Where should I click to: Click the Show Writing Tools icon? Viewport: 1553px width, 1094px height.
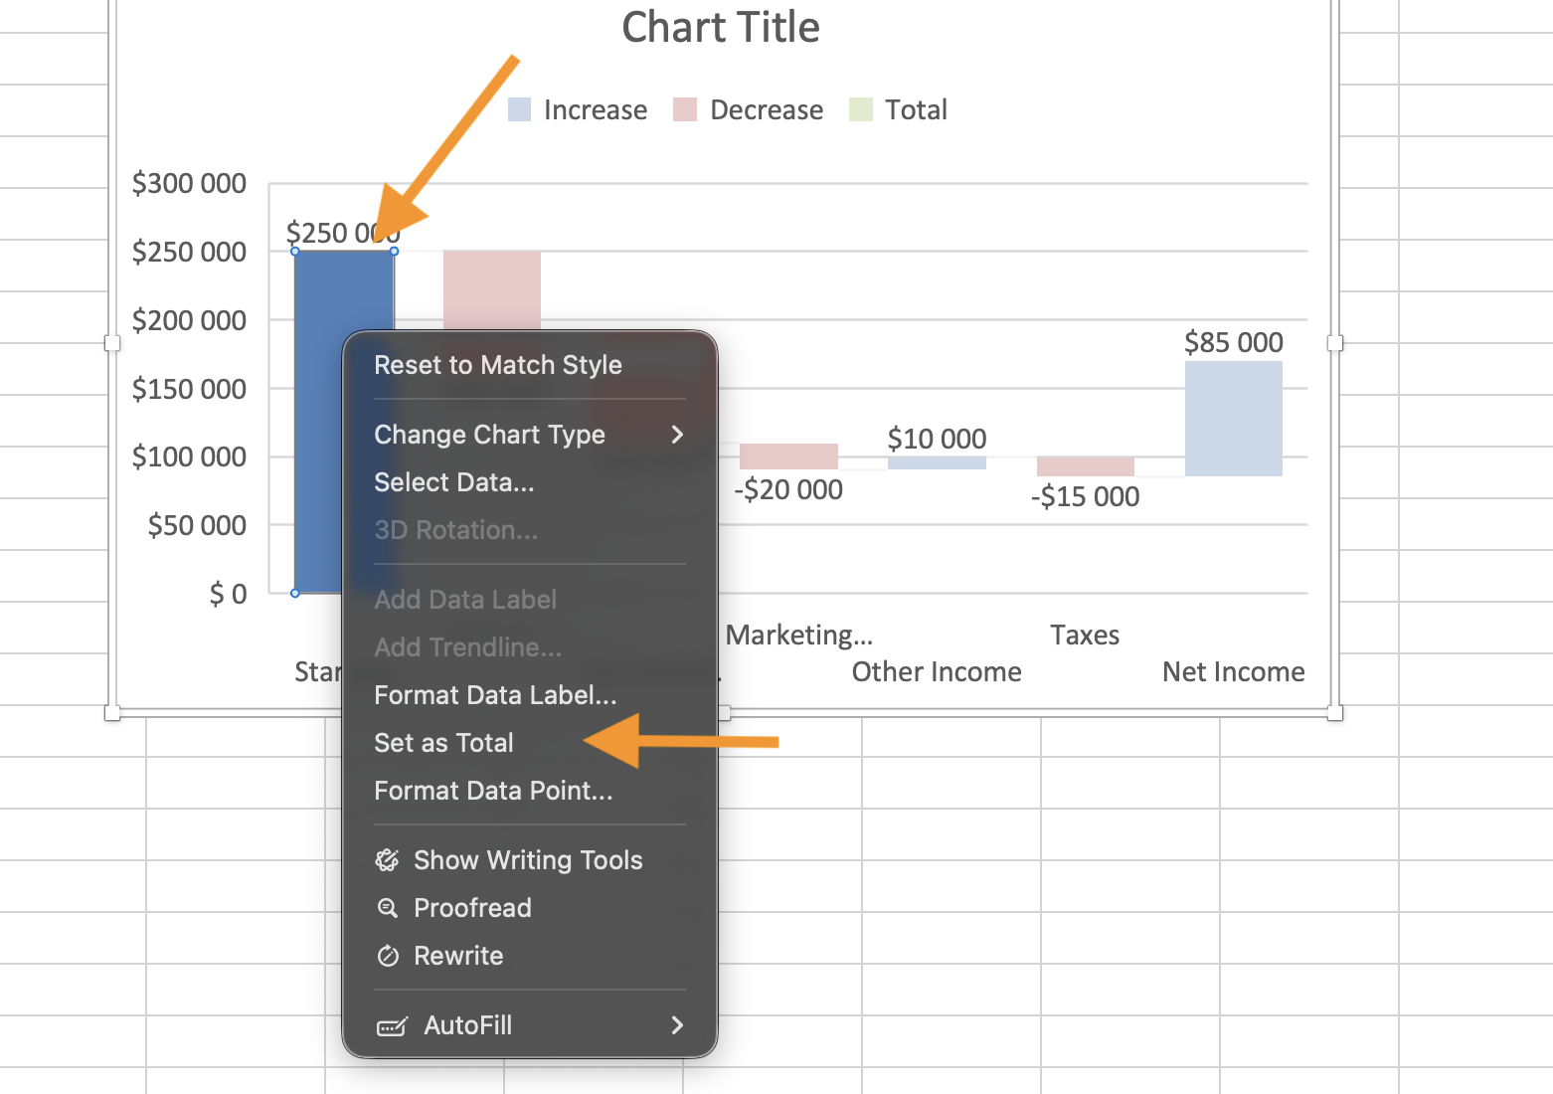[x=387, y=860]
